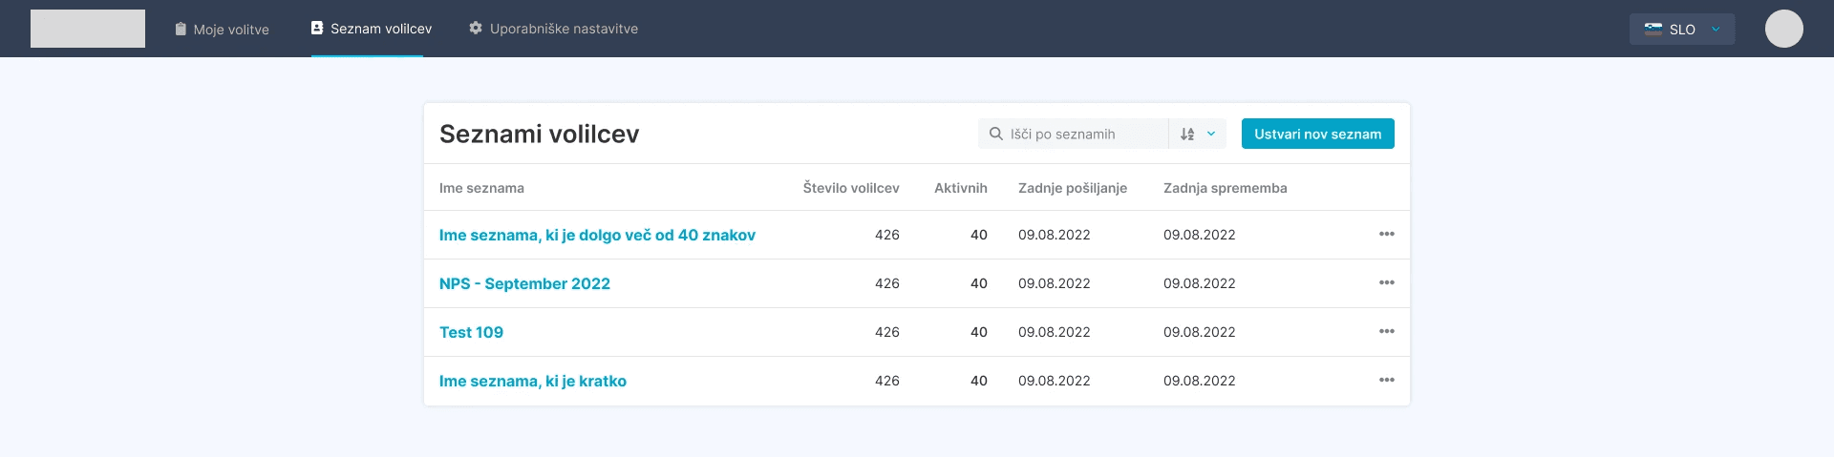
Task: Click the Število volilcev column header
Action: tap(851, 188)
